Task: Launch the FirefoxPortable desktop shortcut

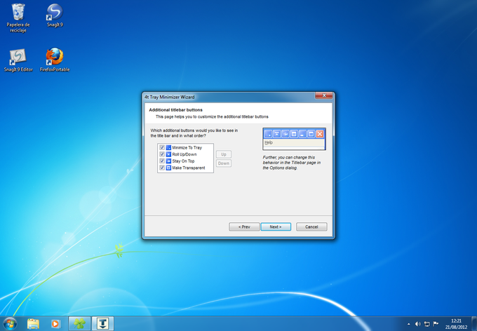Action: 55,60
